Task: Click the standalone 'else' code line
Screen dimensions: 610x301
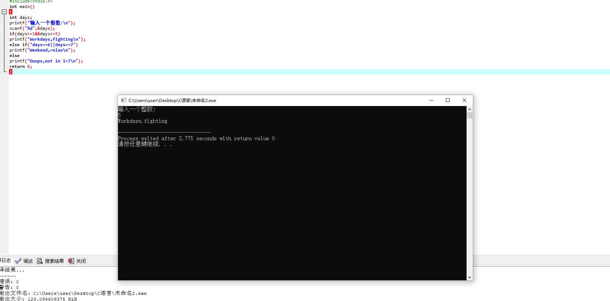Action: [x=15, y=56]
